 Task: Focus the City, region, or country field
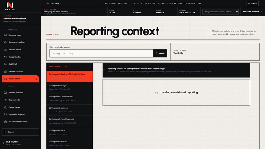[x=101, y=53]
